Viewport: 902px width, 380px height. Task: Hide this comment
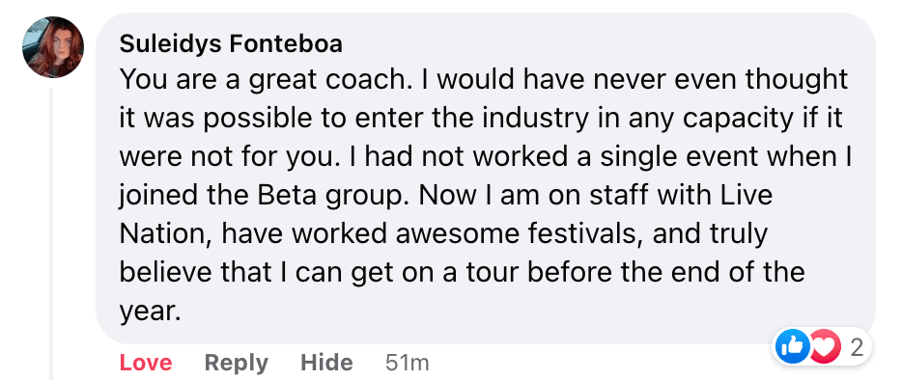(326, 363)
